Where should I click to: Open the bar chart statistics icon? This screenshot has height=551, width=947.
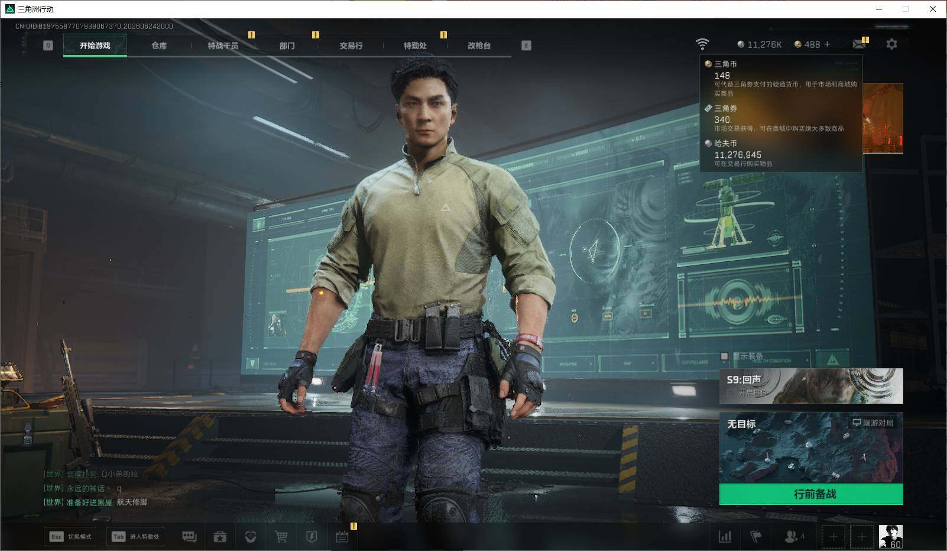coord(725,537)
